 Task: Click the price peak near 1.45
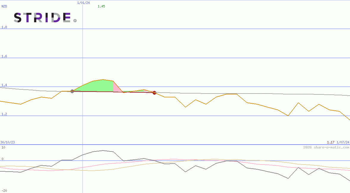[x=103, y=80]
